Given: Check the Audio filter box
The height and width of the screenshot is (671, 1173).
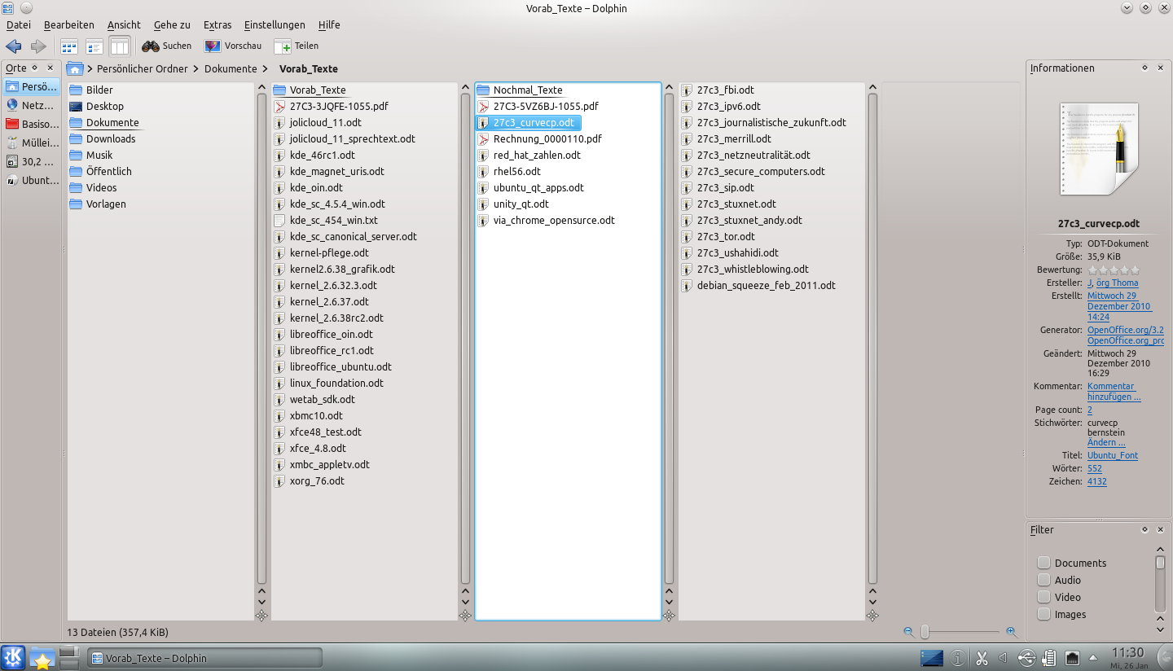Looking at the screenshot, I should click(1043, 580).
